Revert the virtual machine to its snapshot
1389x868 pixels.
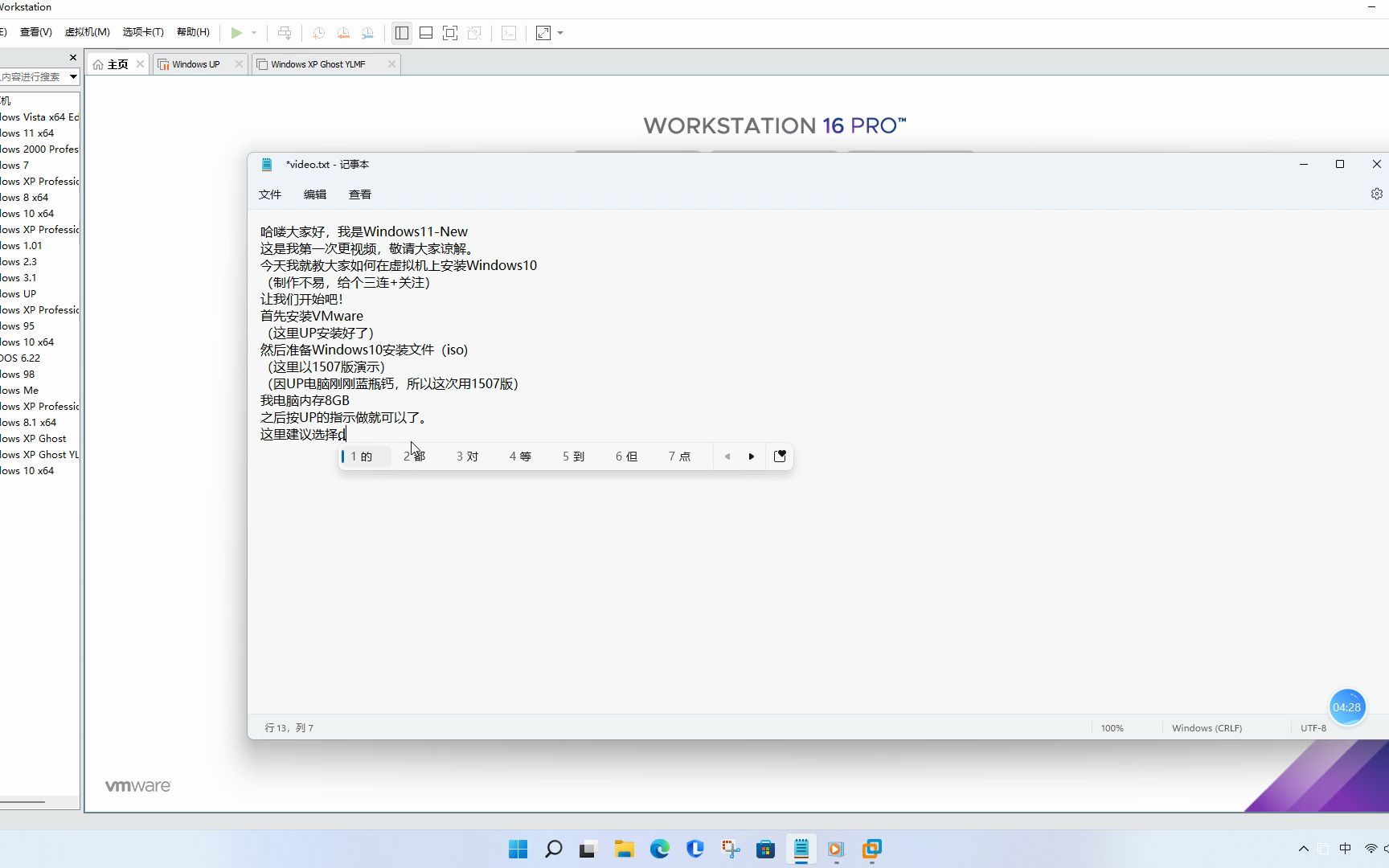tap(343, 32)
